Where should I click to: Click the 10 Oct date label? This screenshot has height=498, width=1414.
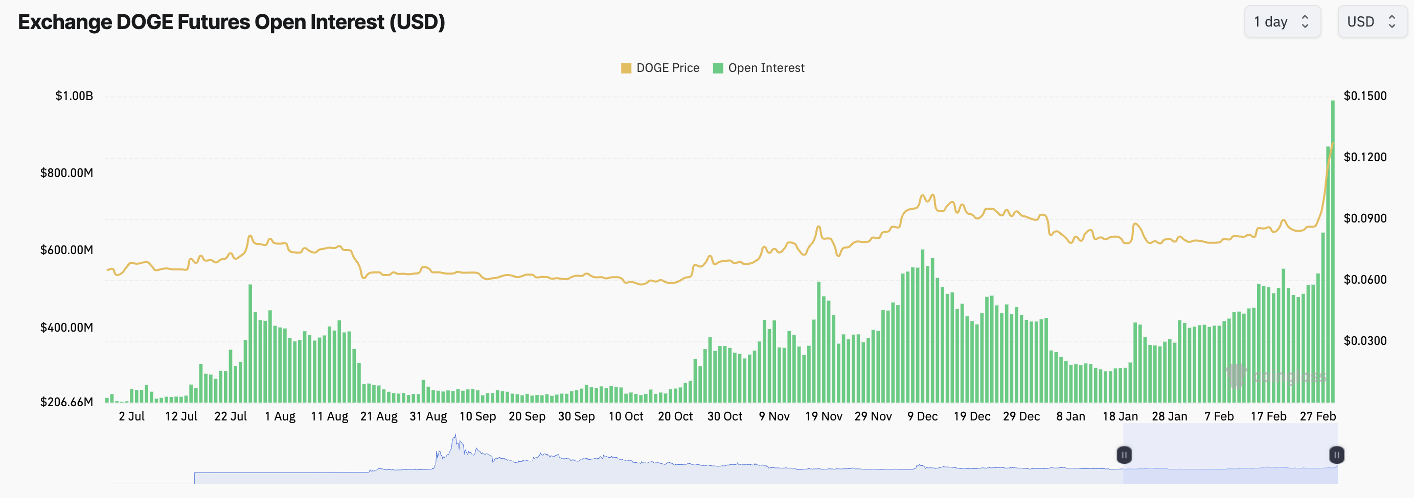pos(626,416)
